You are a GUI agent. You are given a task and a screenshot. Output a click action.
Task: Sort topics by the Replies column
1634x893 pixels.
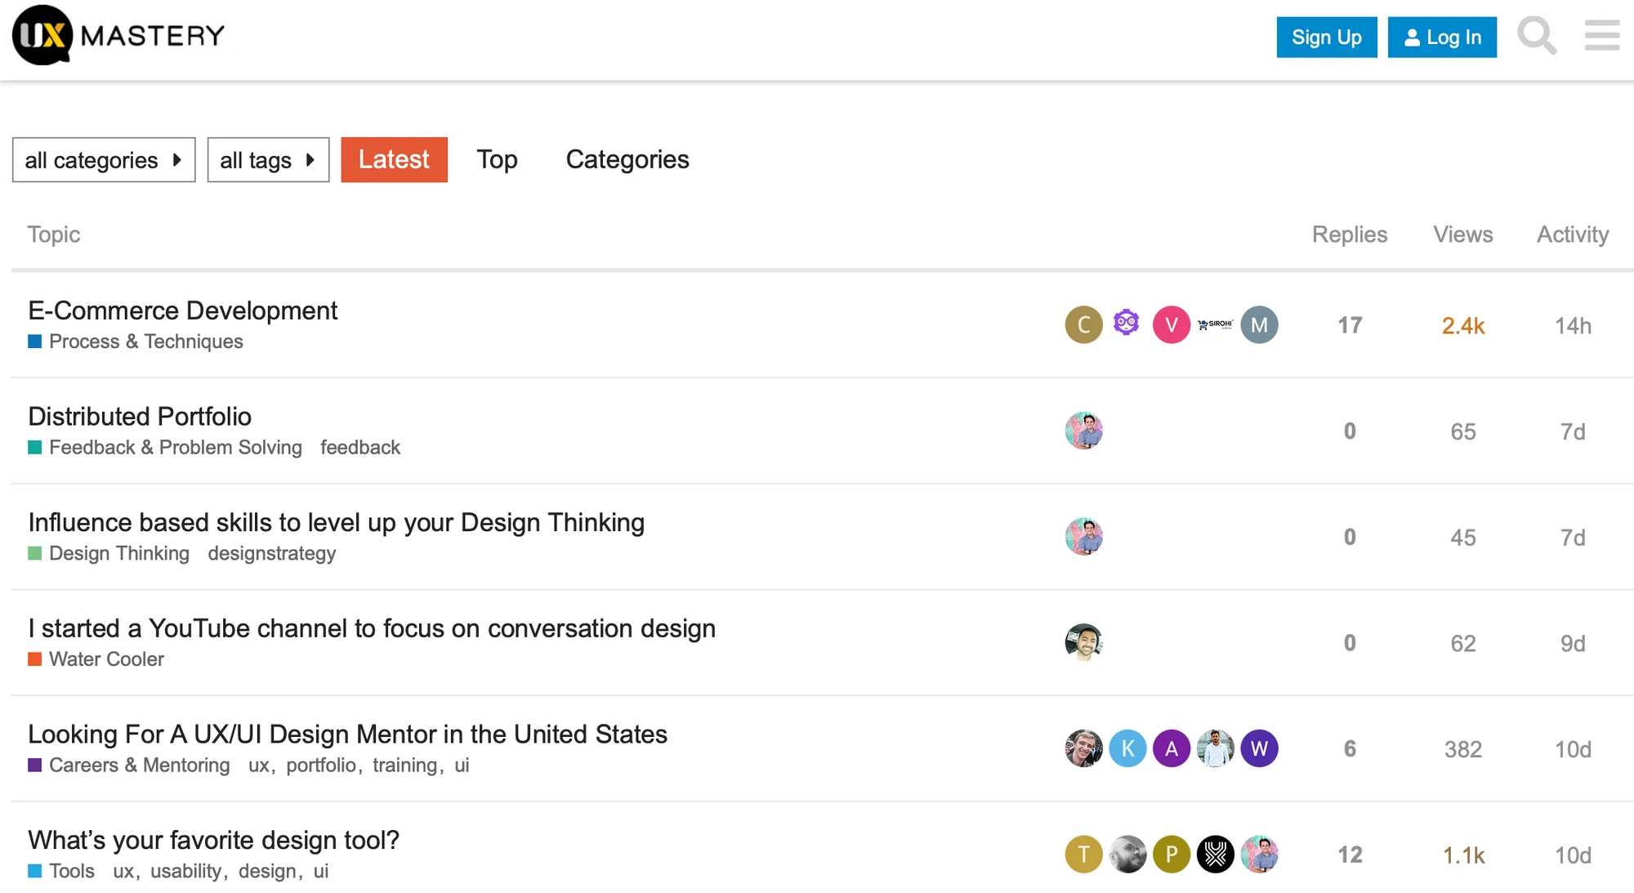point(1349,234)
